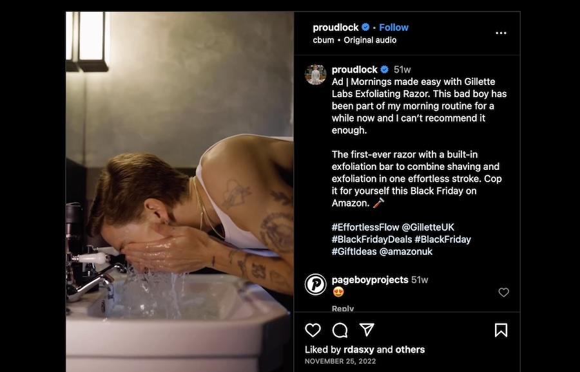Like the pageboyprojects comment

tap(503, 292)
